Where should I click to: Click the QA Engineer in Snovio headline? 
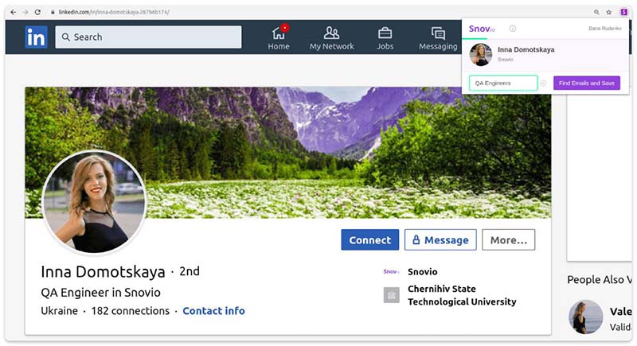pos(101,293)
